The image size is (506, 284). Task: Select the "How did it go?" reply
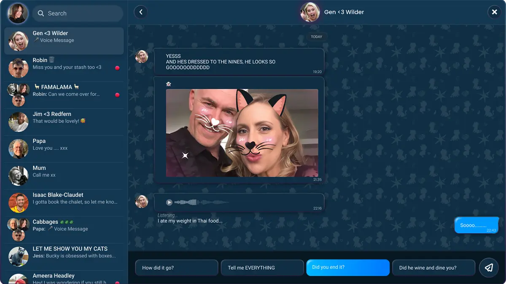(x=176, y=268)
